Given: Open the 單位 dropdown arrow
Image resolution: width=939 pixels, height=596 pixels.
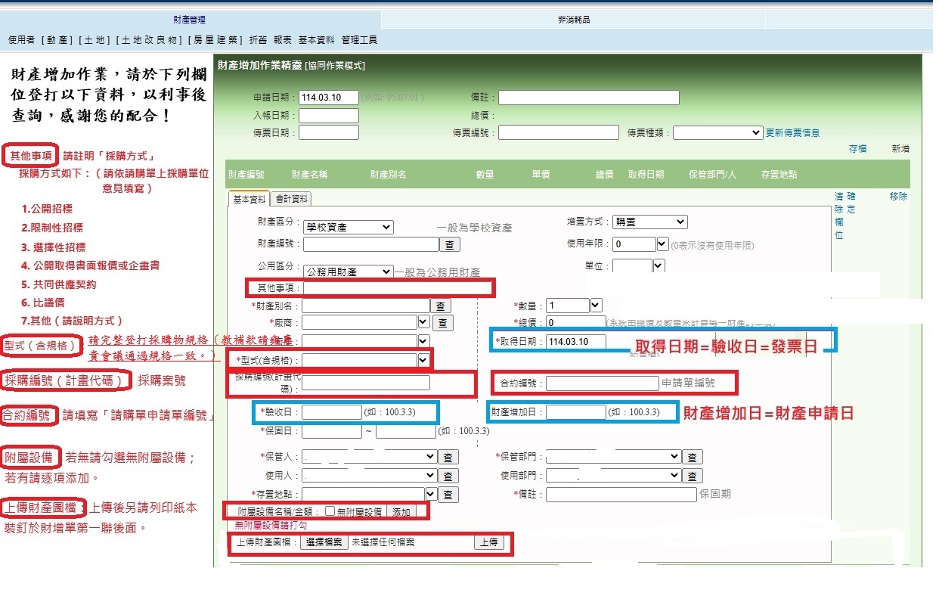Looking at the screenshot, I should [x=658, y=265].
